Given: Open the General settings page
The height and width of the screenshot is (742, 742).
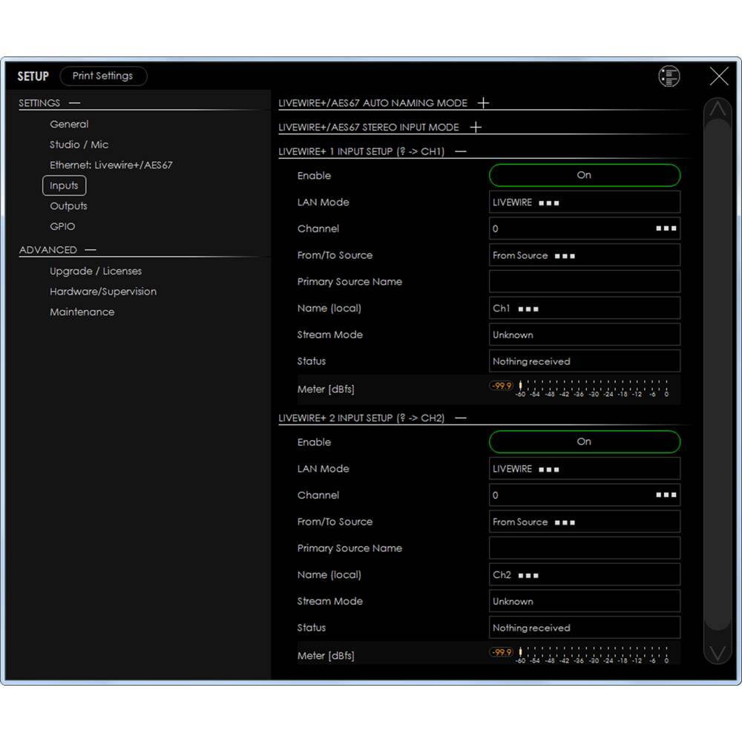Looking at the screenshot, I should 69,124.
